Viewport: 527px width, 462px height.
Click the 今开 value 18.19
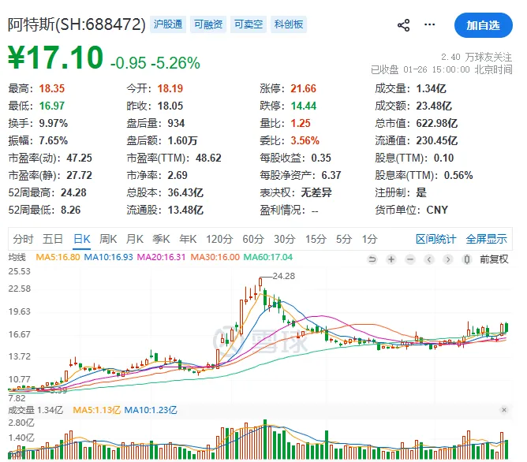click(170, 88)
